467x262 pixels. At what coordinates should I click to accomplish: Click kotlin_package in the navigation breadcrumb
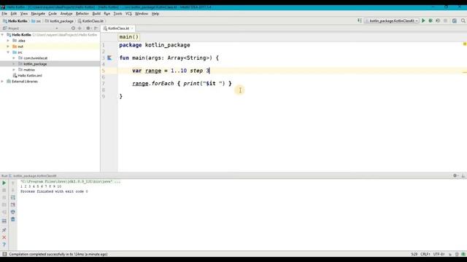pos(59,21)
